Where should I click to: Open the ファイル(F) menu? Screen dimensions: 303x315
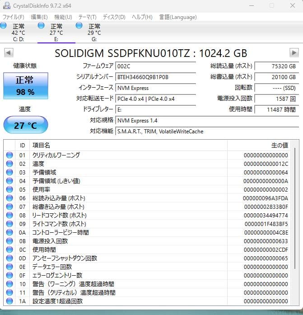point(13,17)
